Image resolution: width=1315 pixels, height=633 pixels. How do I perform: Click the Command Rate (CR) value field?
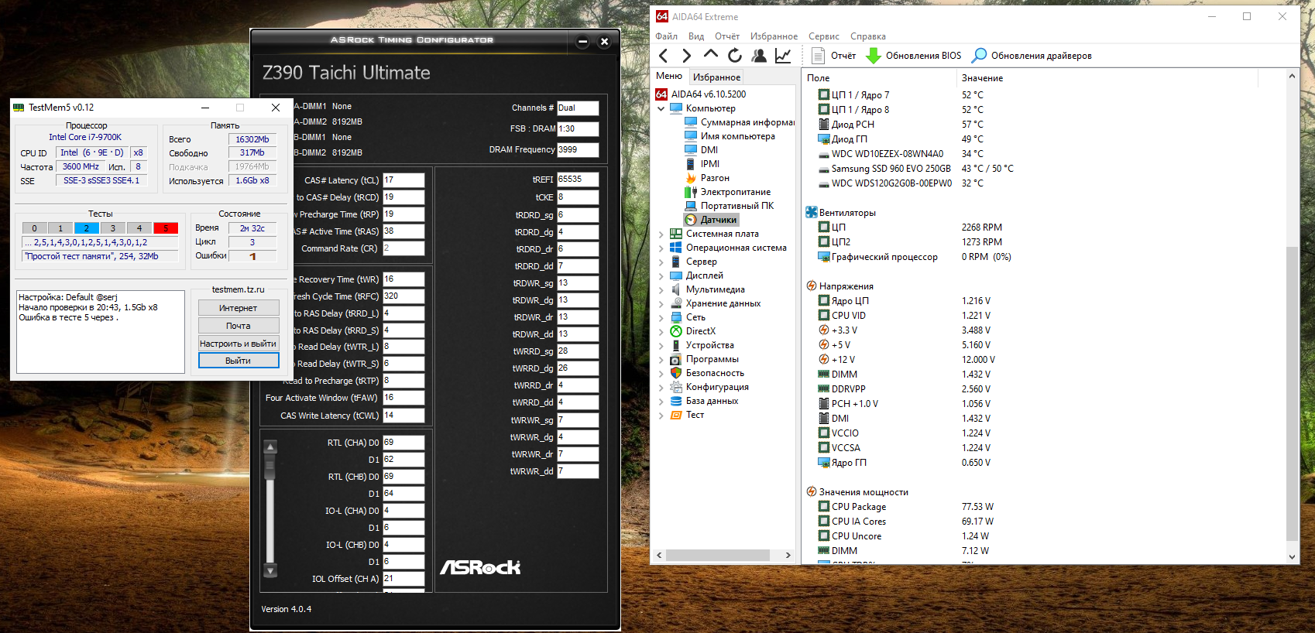403,248
